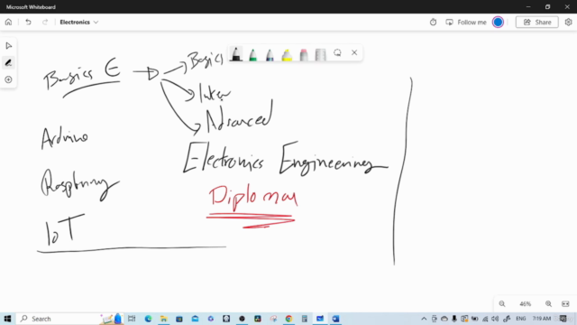Viewport: 577px width, 325px height.
Task: Open the blue user account avatar
Action: click(x=498, y=22)
